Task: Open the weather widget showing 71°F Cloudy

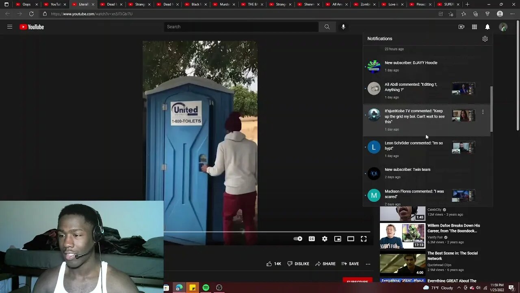Action: [438, 288]
